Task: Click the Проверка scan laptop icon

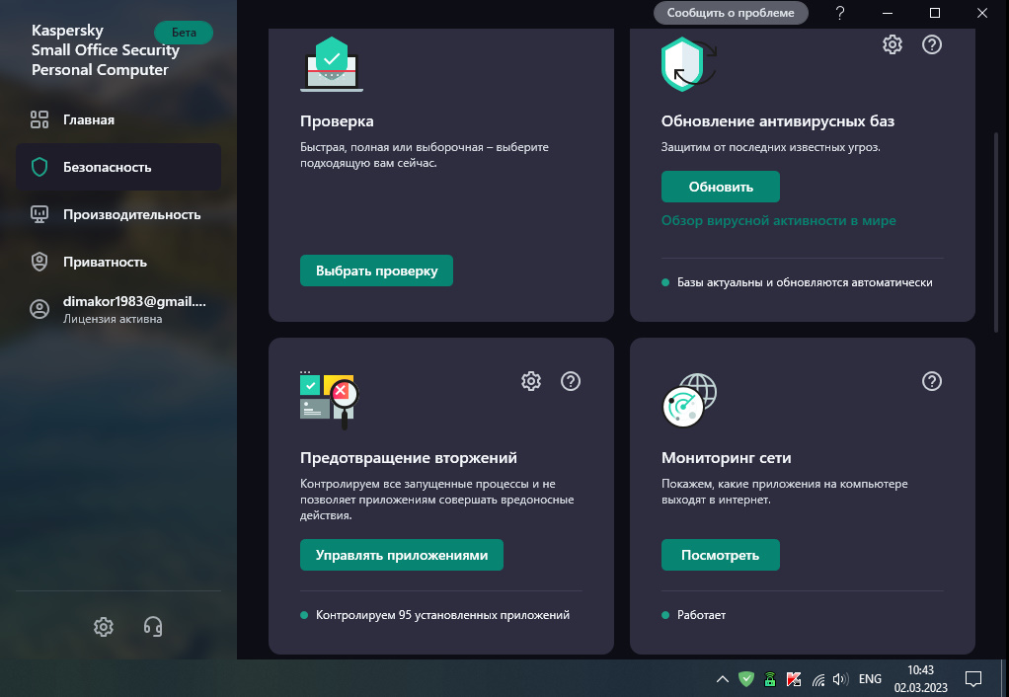Action: click(332, 64)
